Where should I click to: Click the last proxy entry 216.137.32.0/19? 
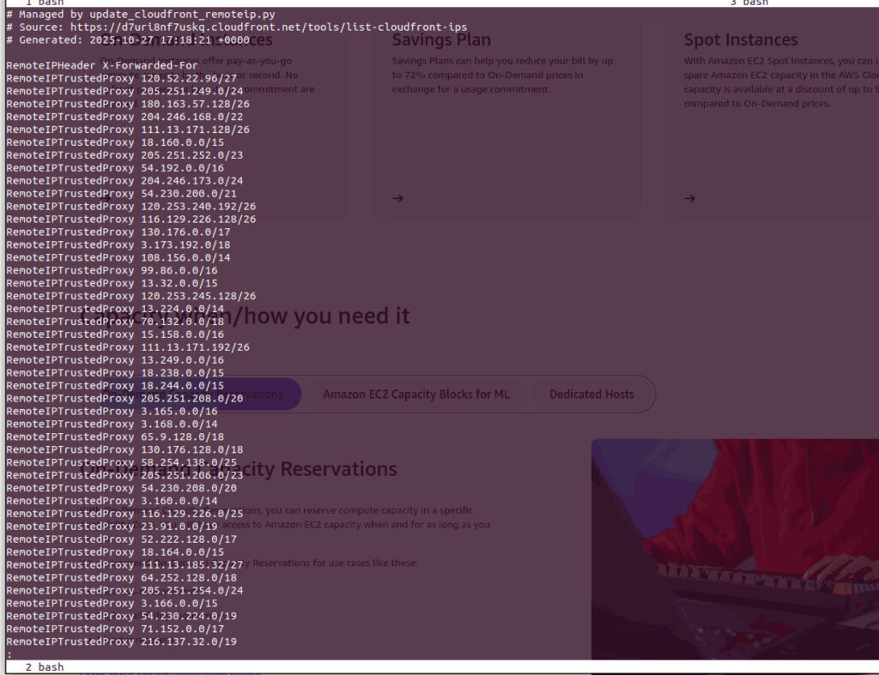pyautogui.click(x=189, y=642)
